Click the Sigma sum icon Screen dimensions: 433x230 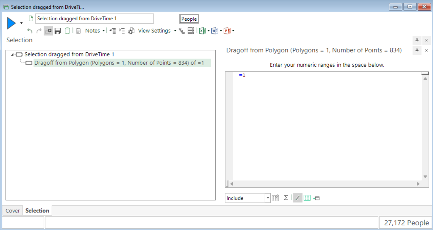[x=286, y=198]
